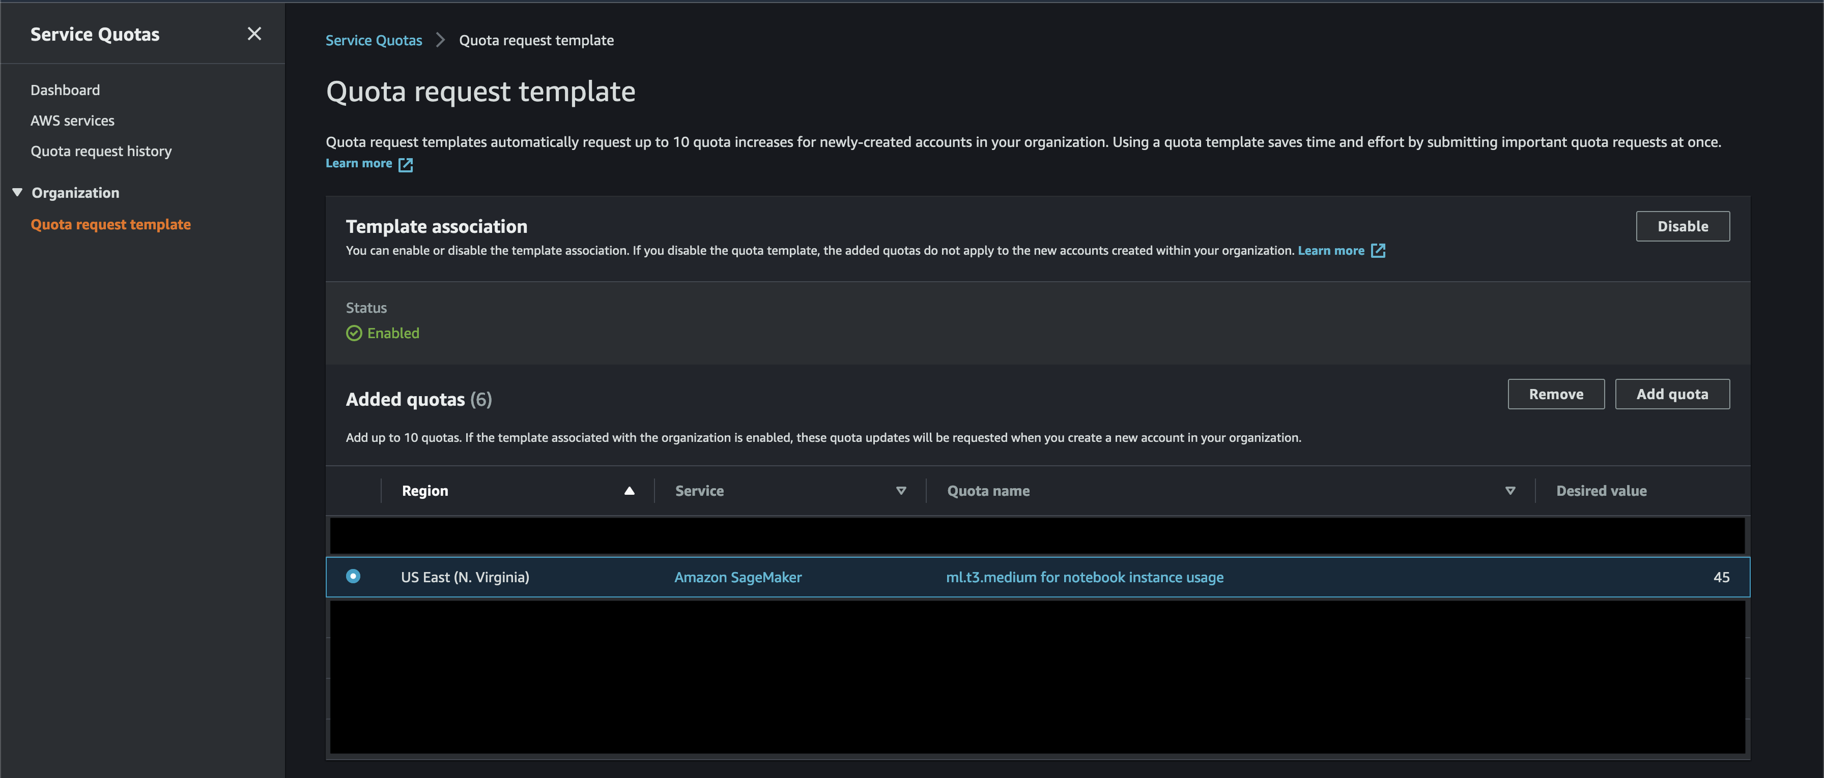Click the Remove quota button

point(1556,394)
